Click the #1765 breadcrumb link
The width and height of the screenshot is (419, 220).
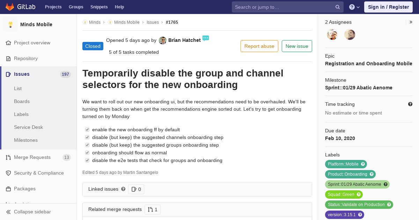tap(172, 22)
